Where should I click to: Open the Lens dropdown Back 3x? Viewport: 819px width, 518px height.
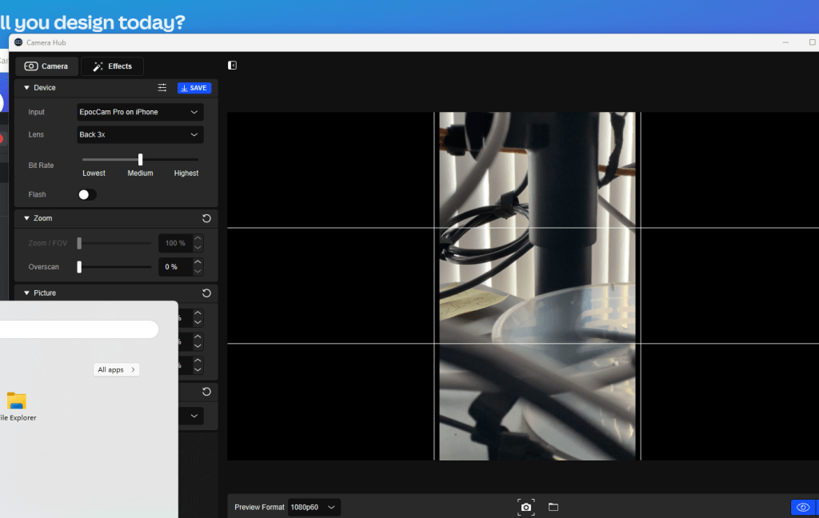(x=140, y=135)
